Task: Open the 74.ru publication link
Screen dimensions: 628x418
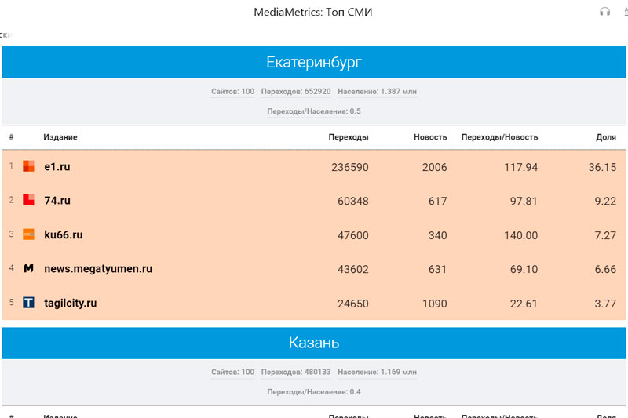Action: pos(57,201)
